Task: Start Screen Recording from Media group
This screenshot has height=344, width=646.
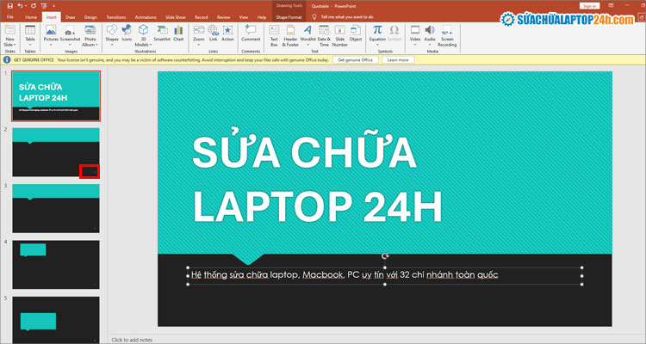Action: click(x=448, y=34)
